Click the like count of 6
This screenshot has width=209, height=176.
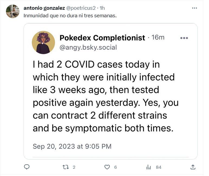click(115, 167)
